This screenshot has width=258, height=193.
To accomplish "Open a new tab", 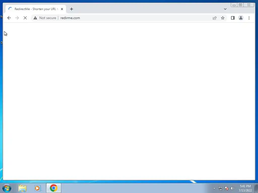I will [x=71, y=9].
